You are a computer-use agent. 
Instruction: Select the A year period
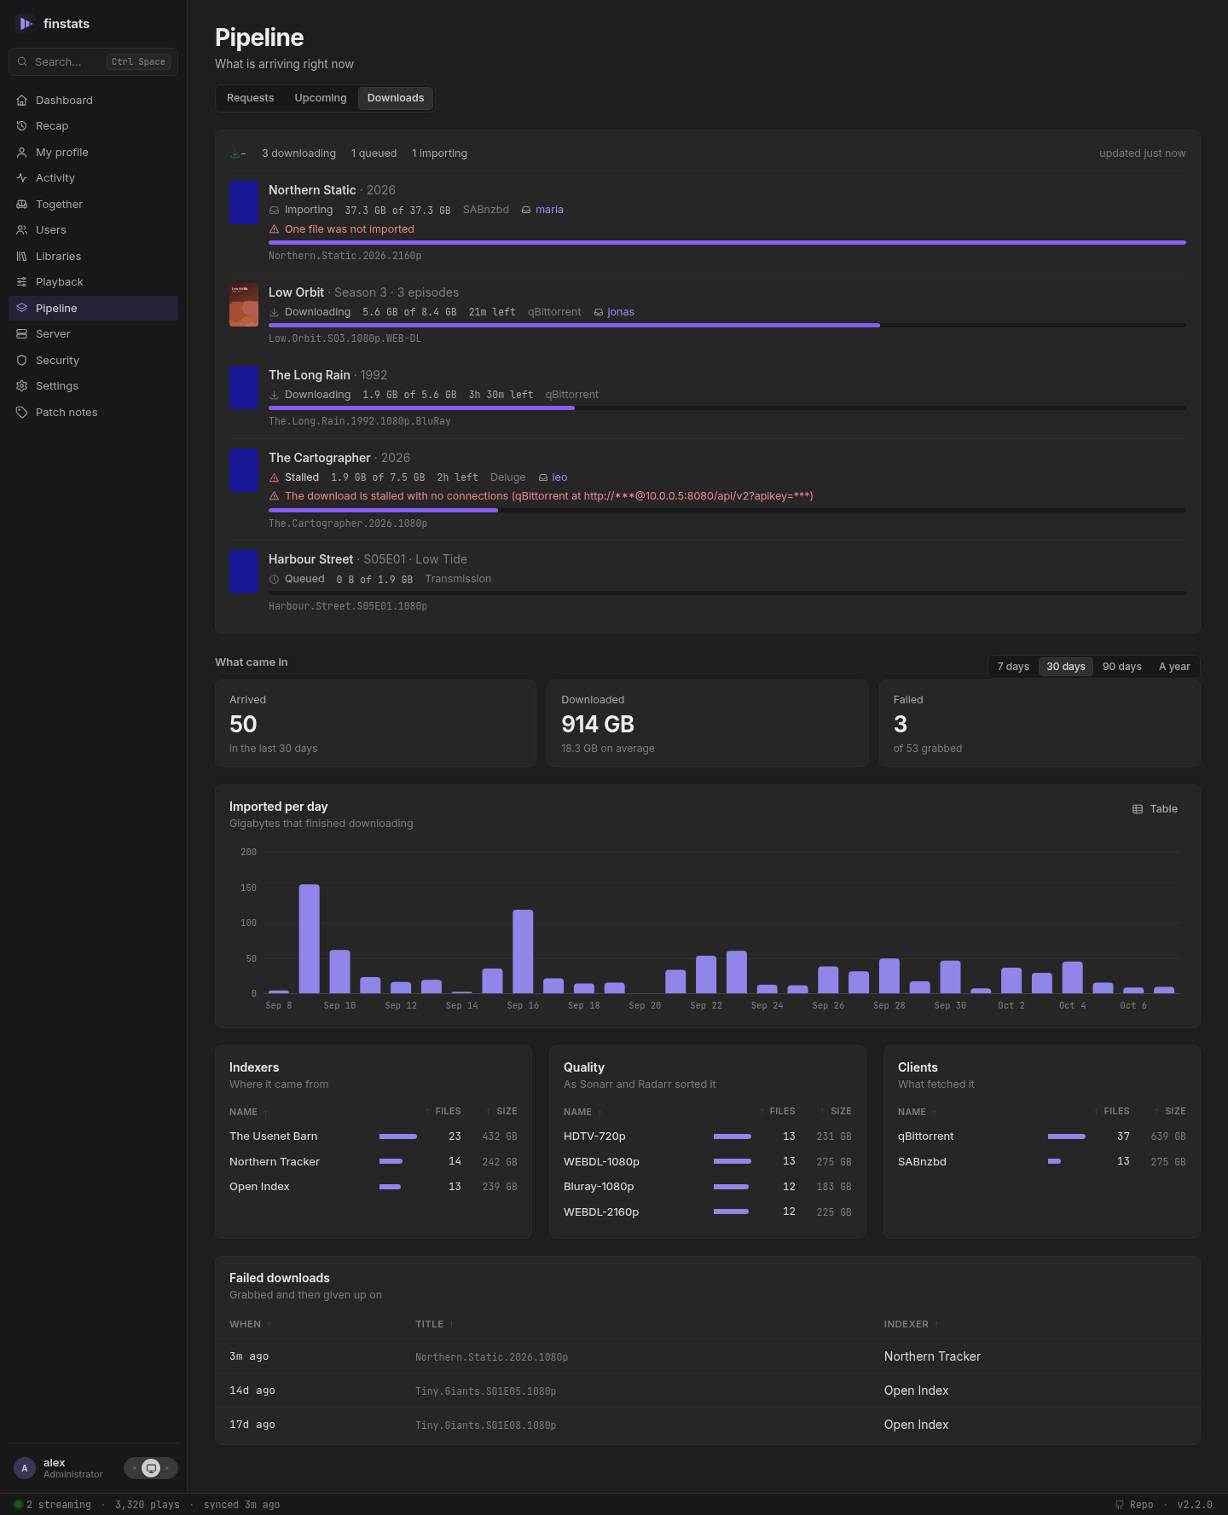(1174, 667)
